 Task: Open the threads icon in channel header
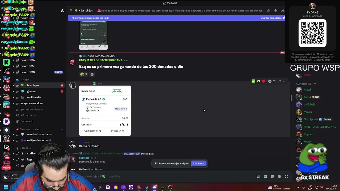[269, 11]
